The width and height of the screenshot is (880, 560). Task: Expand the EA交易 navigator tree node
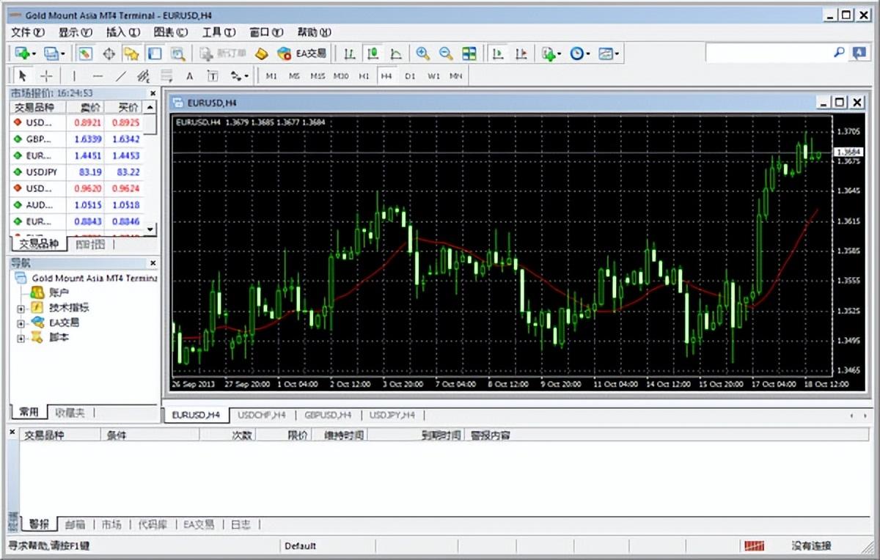[21, 323]
